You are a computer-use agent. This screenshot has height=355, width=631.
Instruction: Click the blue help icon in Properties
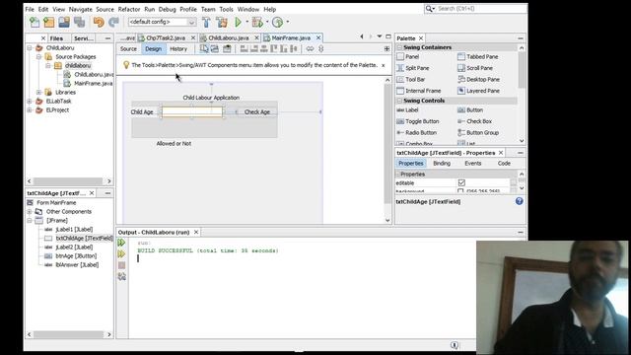[520, 201]
